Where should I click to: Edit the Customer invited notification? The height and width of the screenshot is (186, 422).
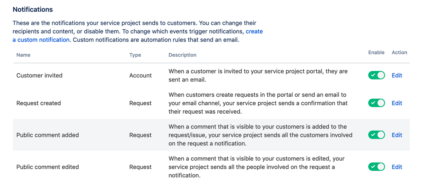coord(397,75)
